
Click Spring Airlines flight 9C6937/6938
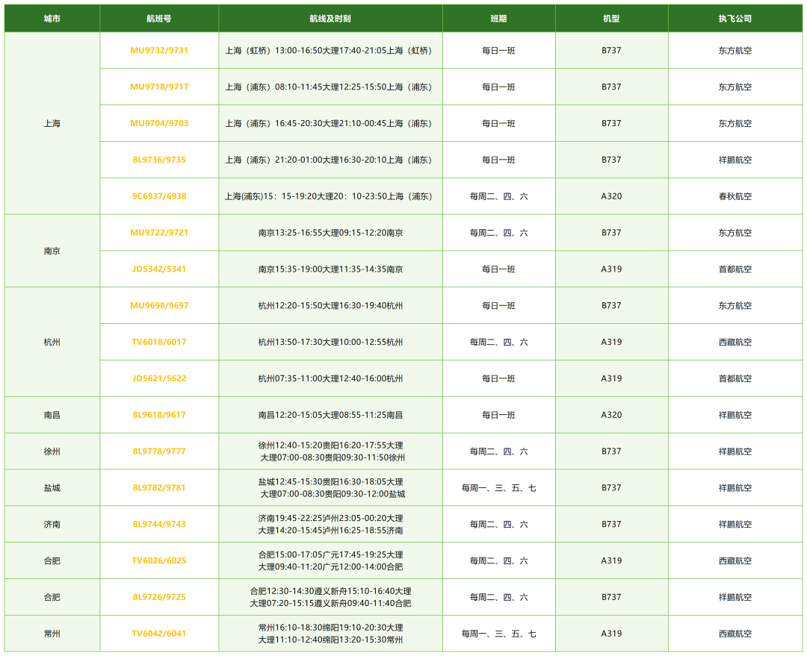[x=159, y=196]
